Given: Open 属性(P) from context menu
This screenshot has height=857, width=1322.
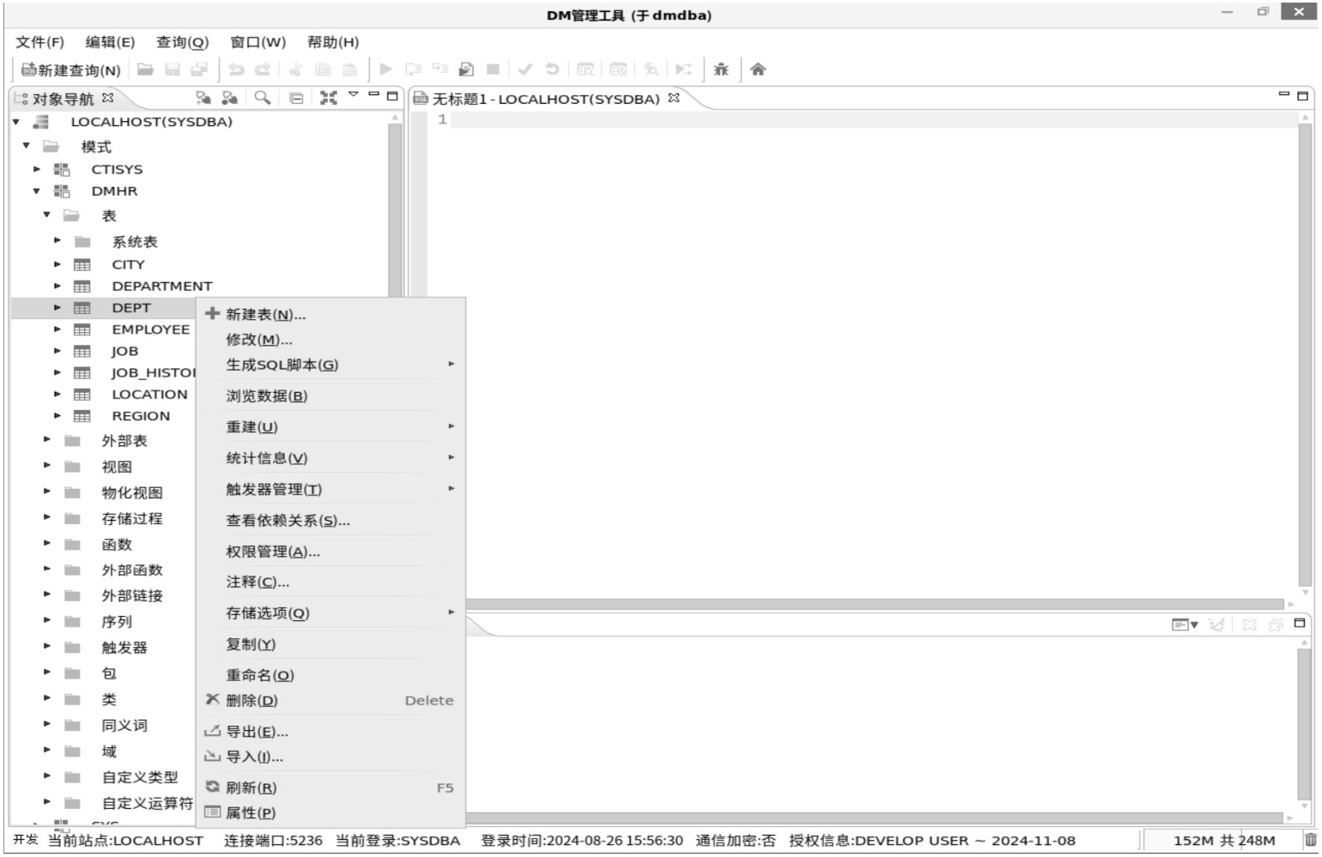Looking at the screenshot, I should [250, 813].
